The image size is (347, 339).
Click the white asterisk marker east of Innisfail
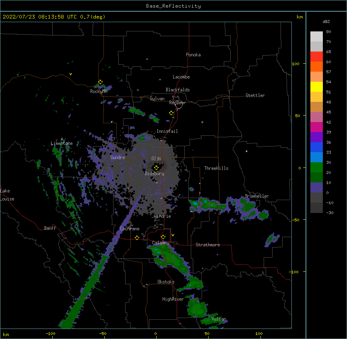[x=202, y=122]
